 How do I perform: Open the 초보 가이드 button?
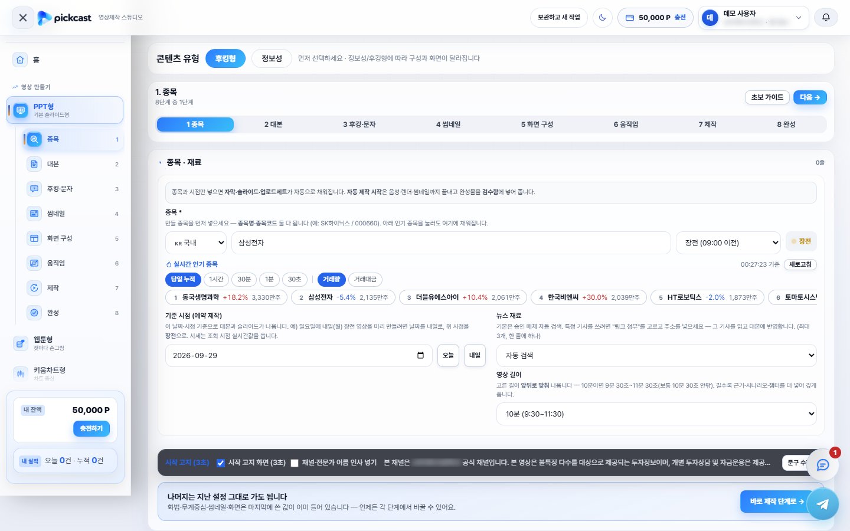coord(767,97)
